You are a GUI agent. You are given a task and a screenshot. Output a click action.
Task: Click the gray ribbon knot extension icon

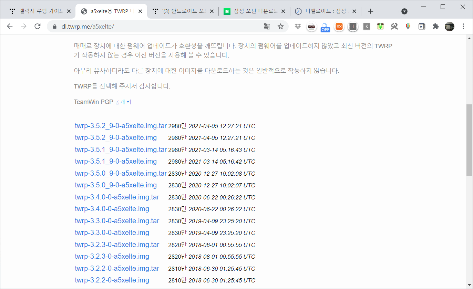[394, 26]
